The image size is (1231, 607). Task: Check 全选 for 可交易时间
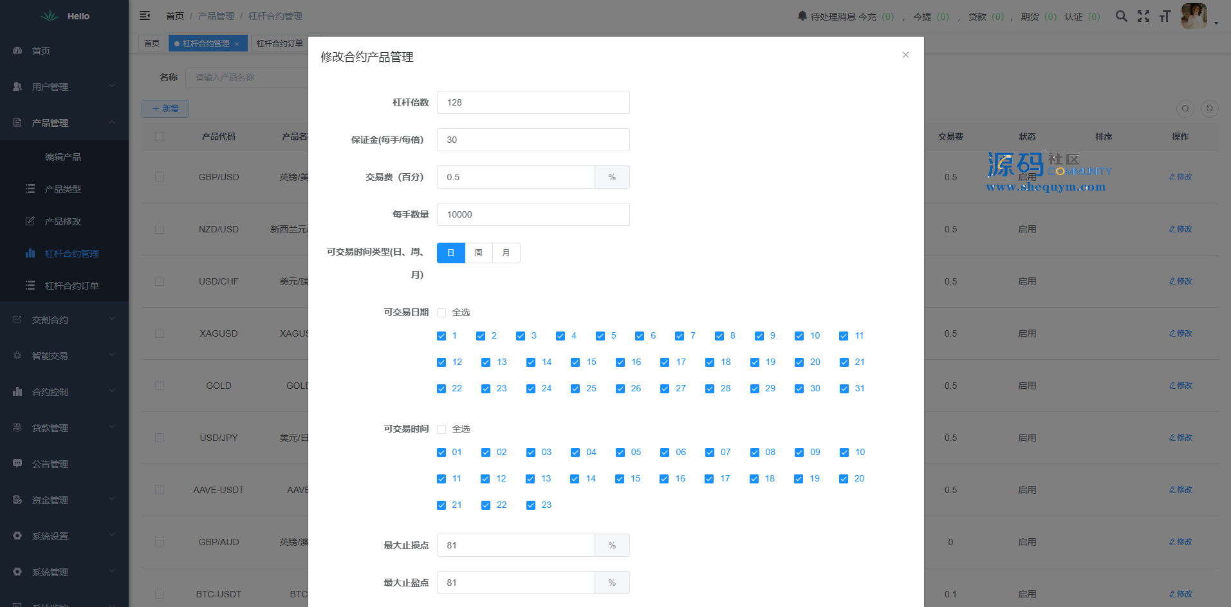[x=441, y=429]
